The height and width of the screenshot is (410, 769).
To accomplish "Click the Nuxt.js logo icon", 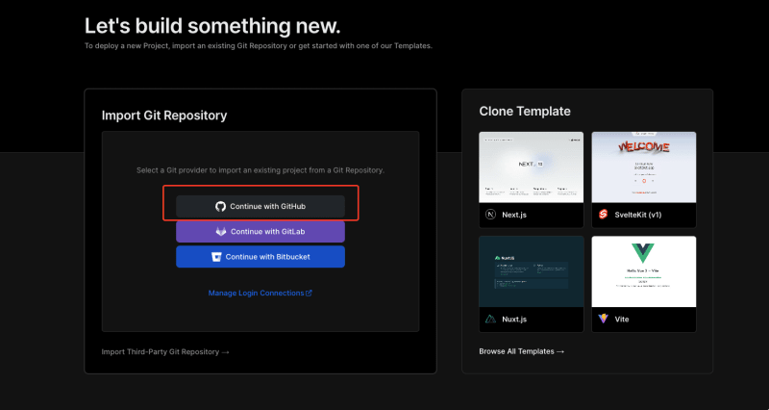I will [x=490, y=320].
